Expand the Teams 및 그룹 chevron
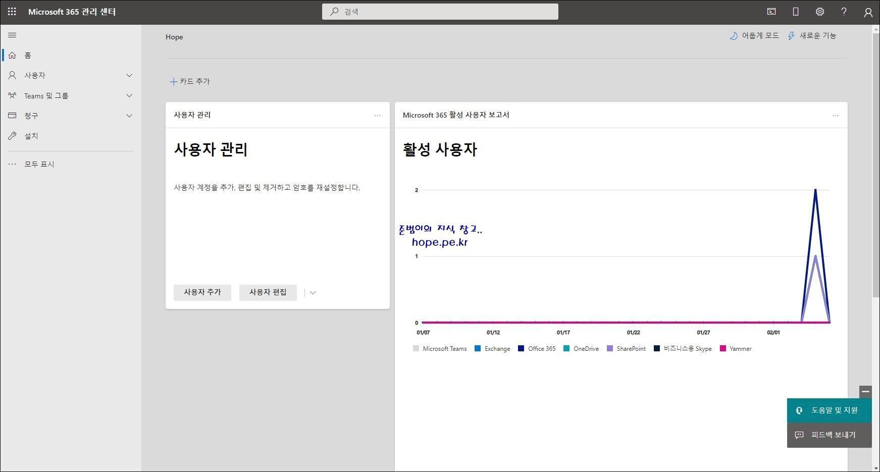This screenshot has height=472, width=880. pos(129,95)
